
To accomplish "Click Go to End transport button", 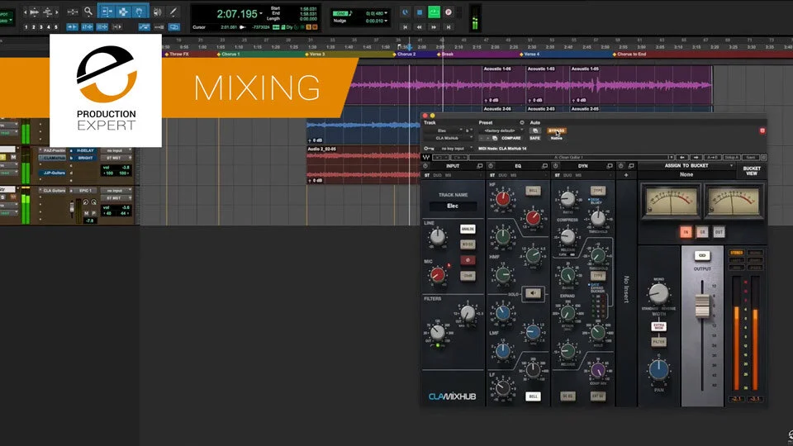I will [448, 26].
